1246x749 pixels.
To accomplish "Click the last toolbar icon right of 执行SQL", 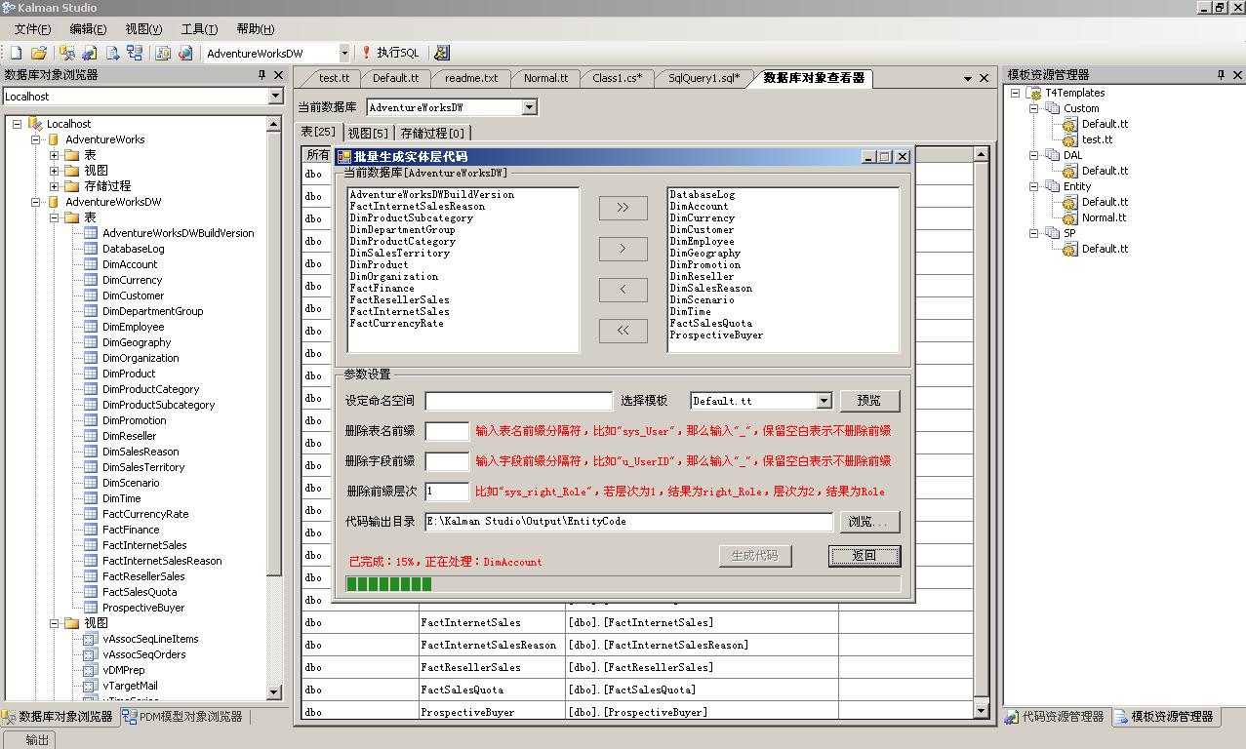I will coord(442,53).
